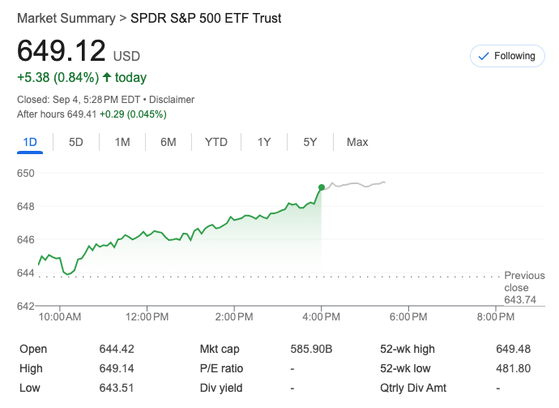This screenshot has width=559, height=408.
Task: Toggle the Following button
Action: [x=507, y=56]
